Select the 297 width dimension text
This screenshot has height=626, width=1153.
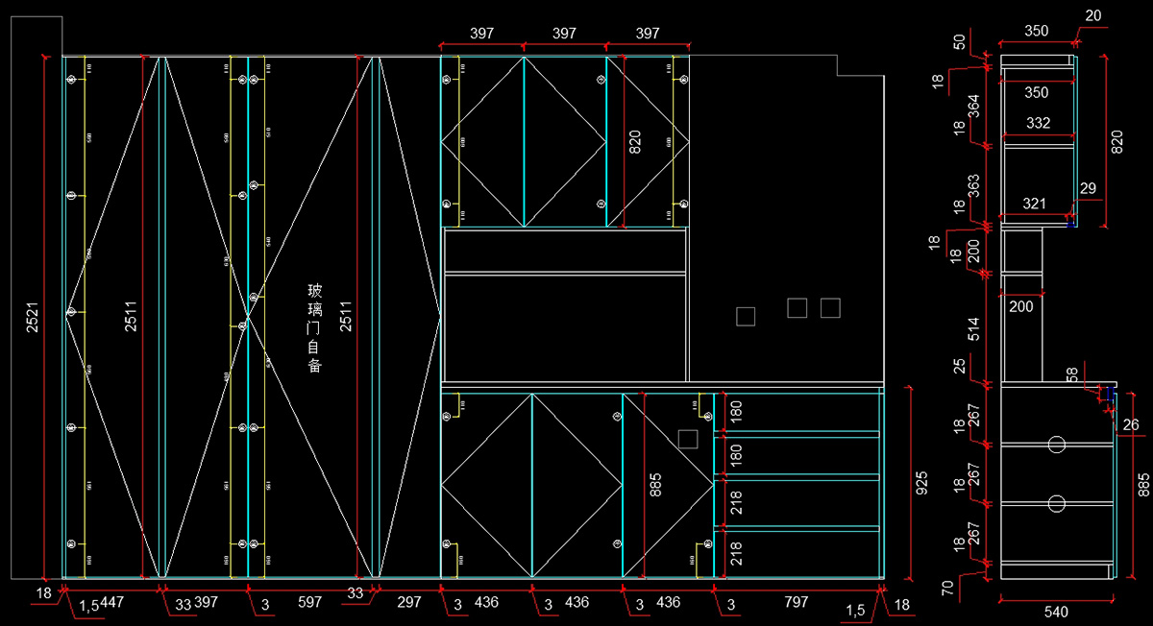409,602
